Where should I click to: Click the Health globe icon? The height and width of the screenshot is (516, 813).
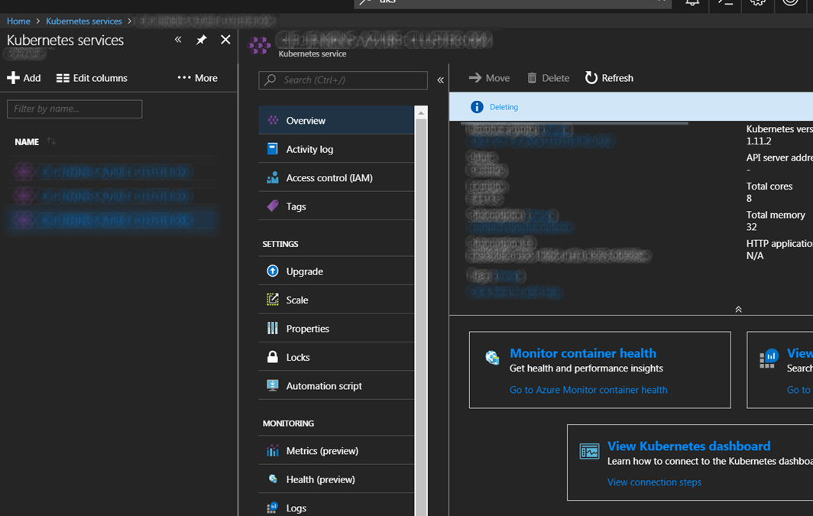tap(273, 479)
